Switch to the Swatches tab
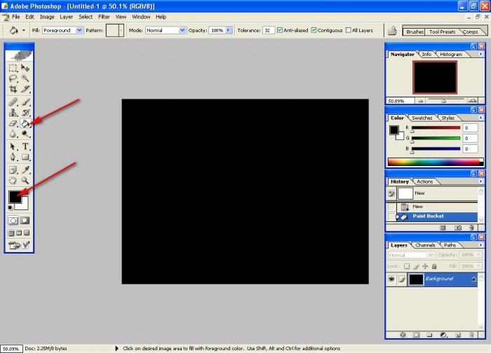 click(x=422, y=118)
